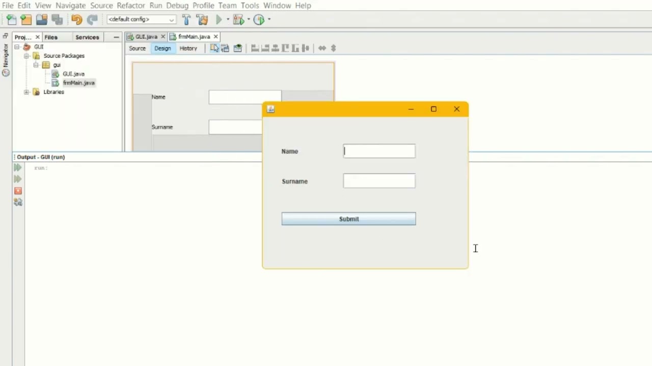The image size is (652, 366).
Task: Open the Tools menu
Action: pos(250,5)
